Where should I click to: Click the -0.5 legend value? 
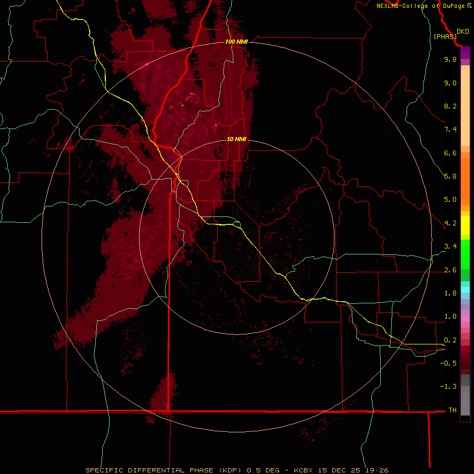[x=448, y=363]
